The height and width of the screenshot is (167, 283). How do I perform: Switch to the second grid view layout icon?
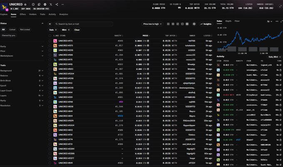point(173,24)
